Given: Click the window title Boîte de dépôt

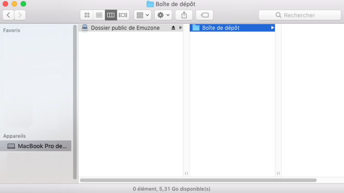Looking at the screenshot, I should click(175, 4).
